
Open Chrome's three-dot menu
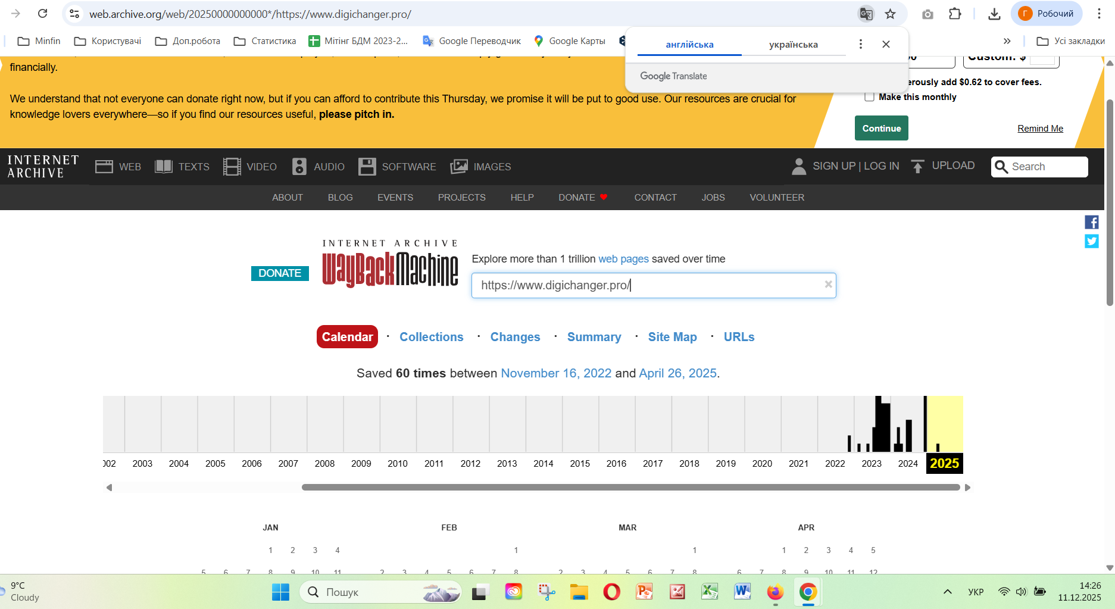tap(1100, 14)
